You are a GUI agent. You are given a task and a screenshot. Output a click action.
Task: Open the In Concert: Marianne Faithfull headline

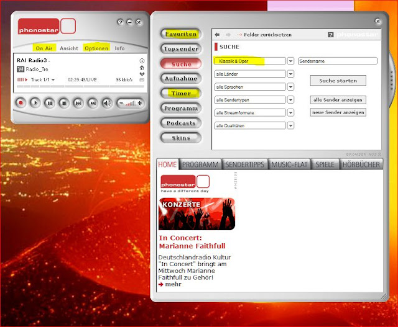click(192, 242)
